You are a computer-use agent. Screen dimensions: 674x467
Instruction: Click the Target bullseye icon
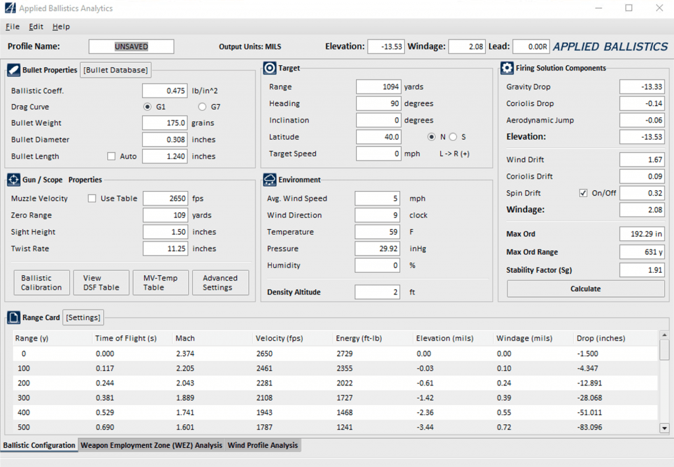point(269,68)
